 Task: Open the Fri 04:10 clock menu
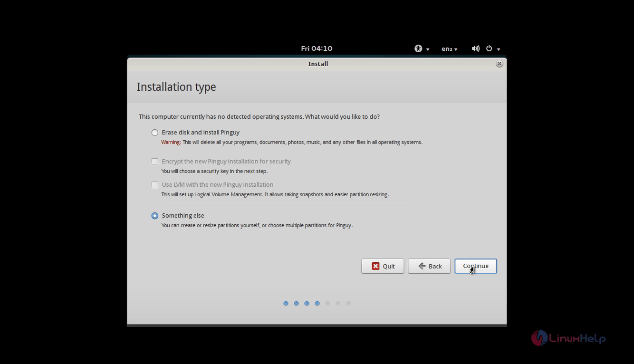317,48
